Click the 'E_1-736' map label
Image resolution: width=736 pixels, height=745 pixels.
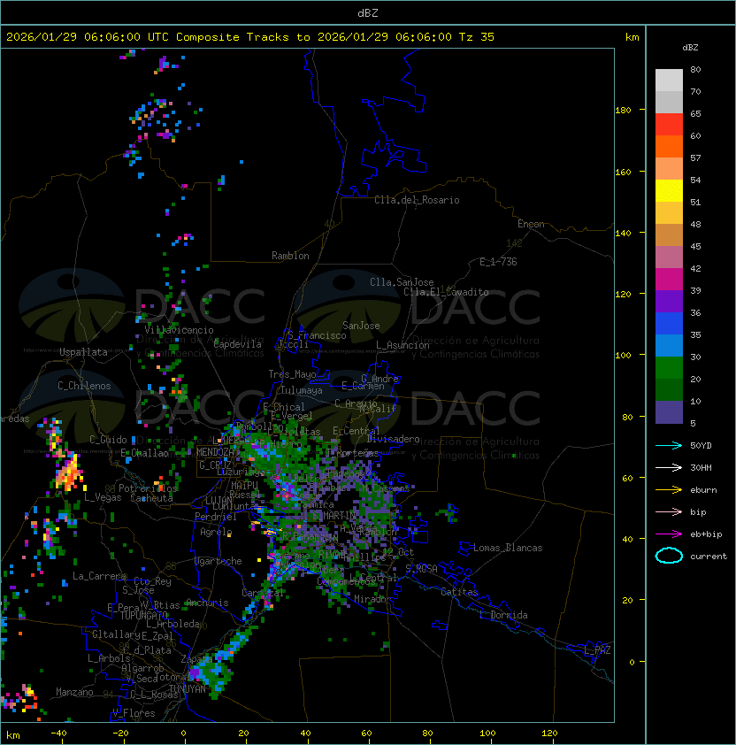point(498,262)
